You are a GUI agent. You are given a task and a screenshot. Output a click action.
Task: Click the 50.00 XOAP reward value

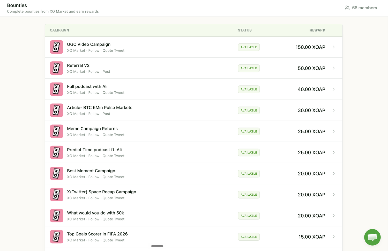coord(311,68)
